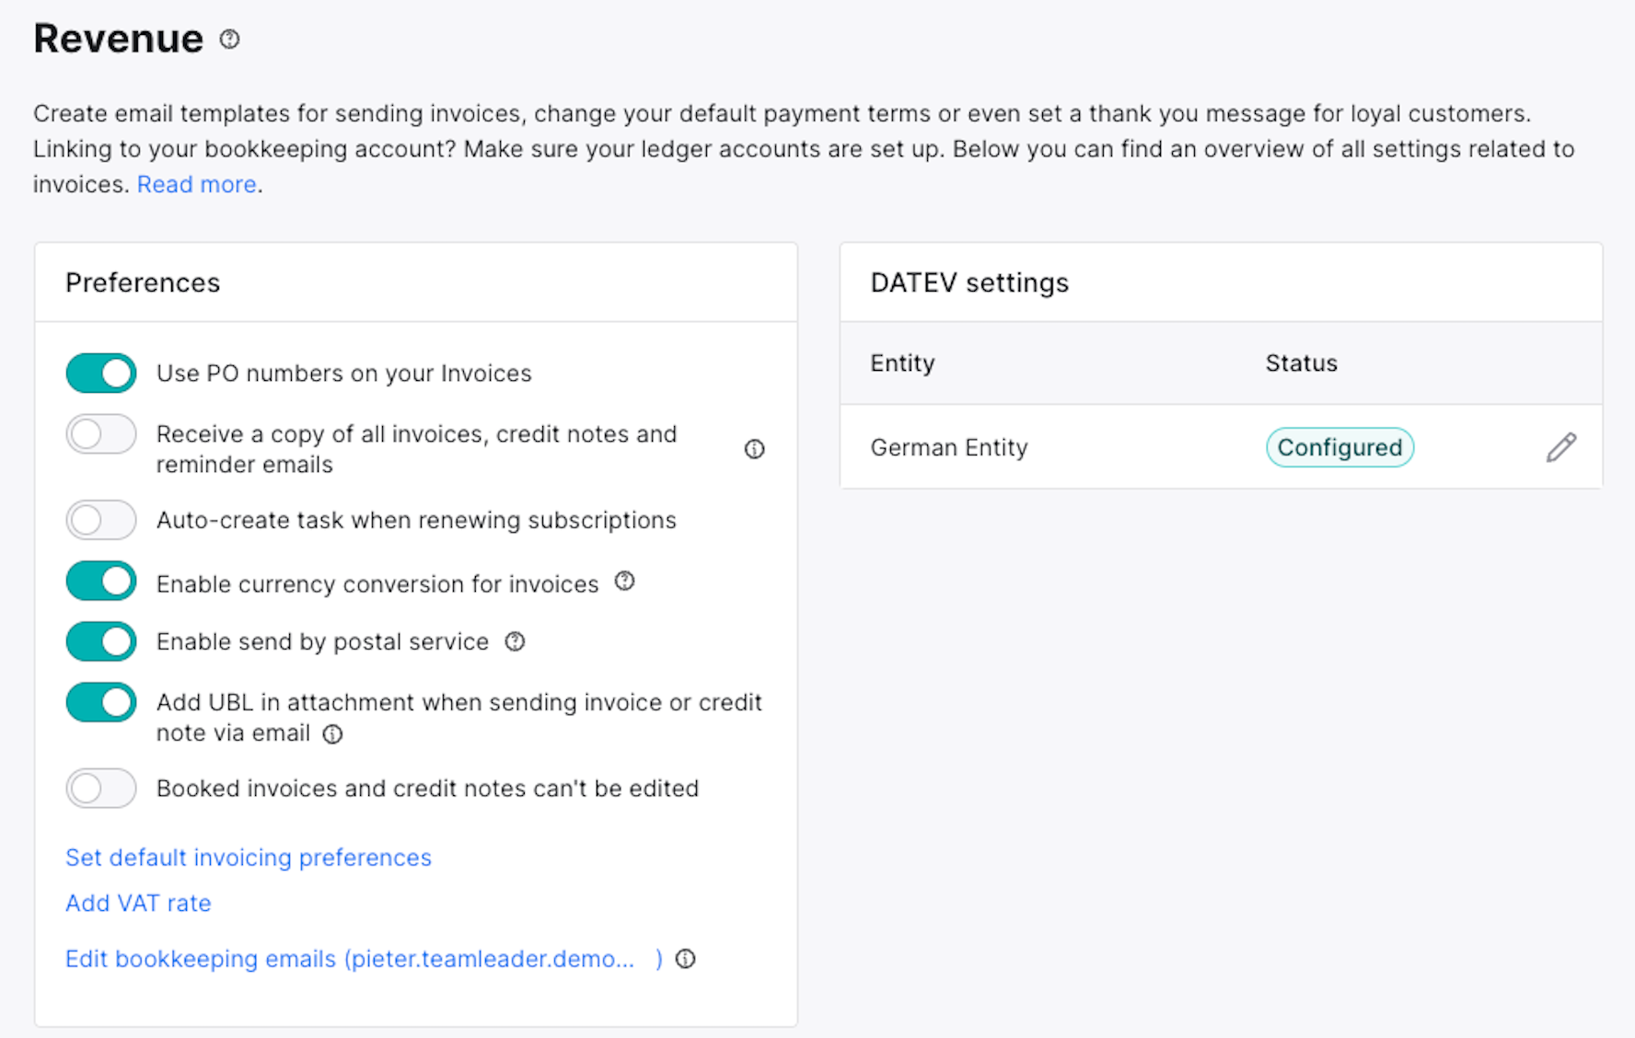Switch off send by postal service

point(101,641)
